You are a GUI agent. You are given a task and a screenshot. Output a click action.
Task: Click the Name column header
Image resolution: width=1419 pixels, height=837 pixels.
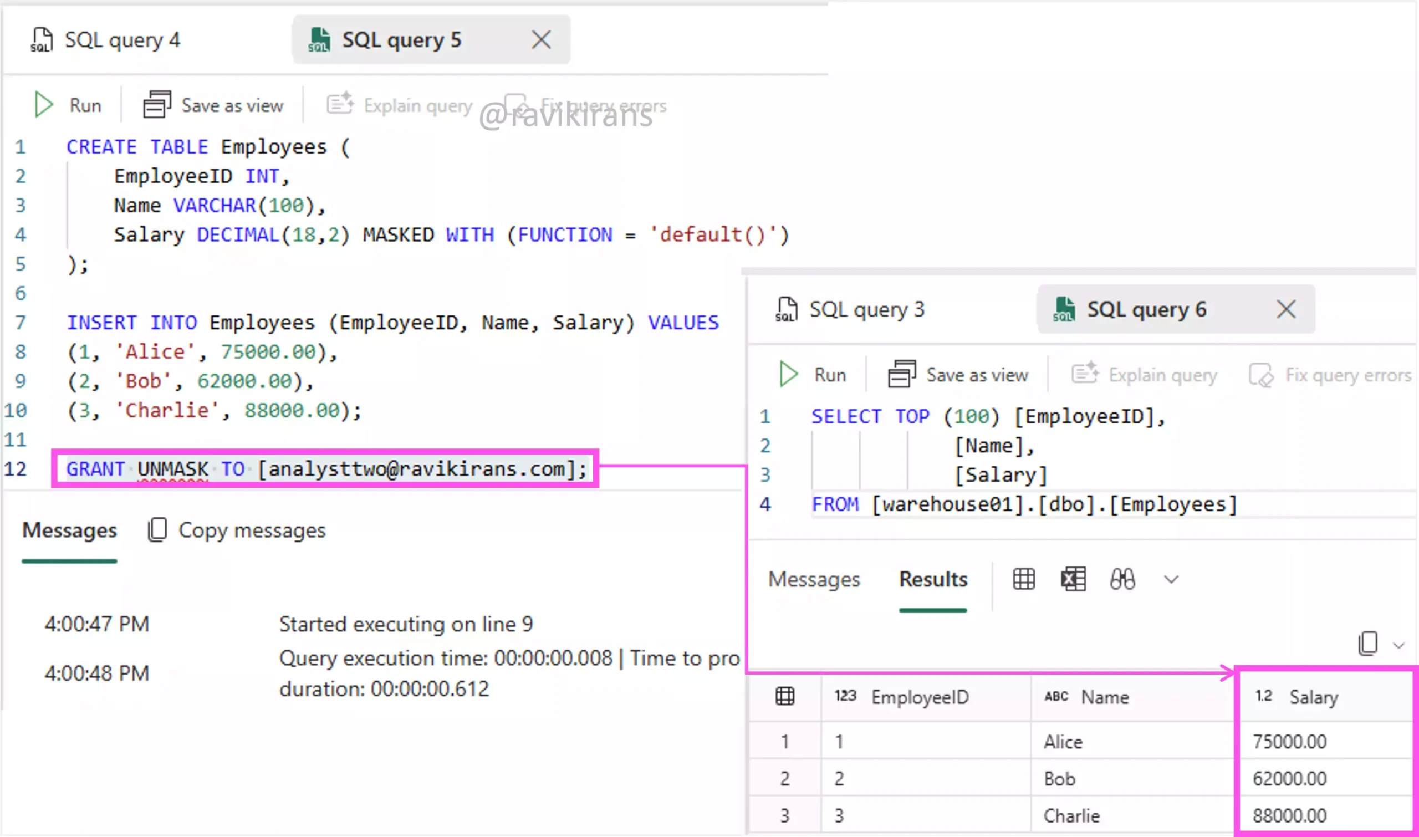click(1133, 697)
